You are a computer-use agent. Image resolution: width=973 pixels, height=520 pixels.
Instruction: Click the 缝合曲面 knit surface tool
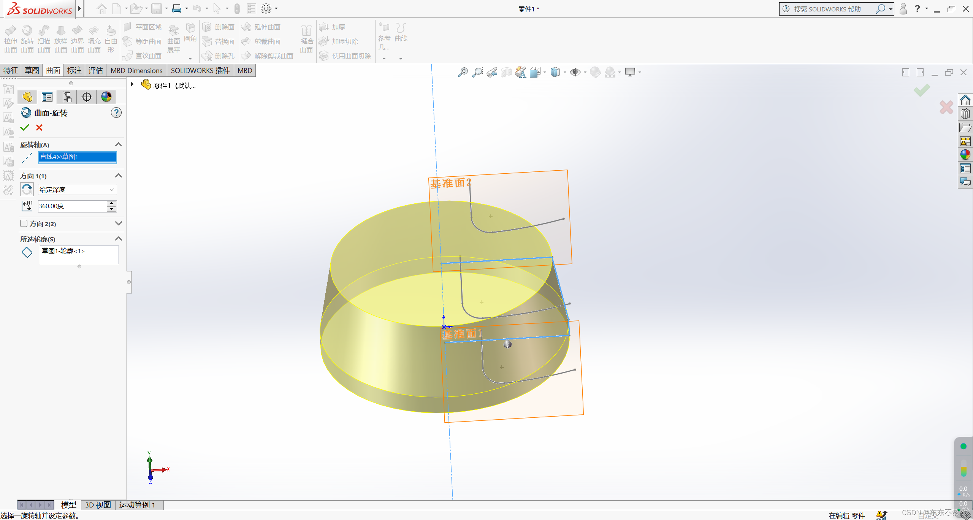click(x=306, y=39)
